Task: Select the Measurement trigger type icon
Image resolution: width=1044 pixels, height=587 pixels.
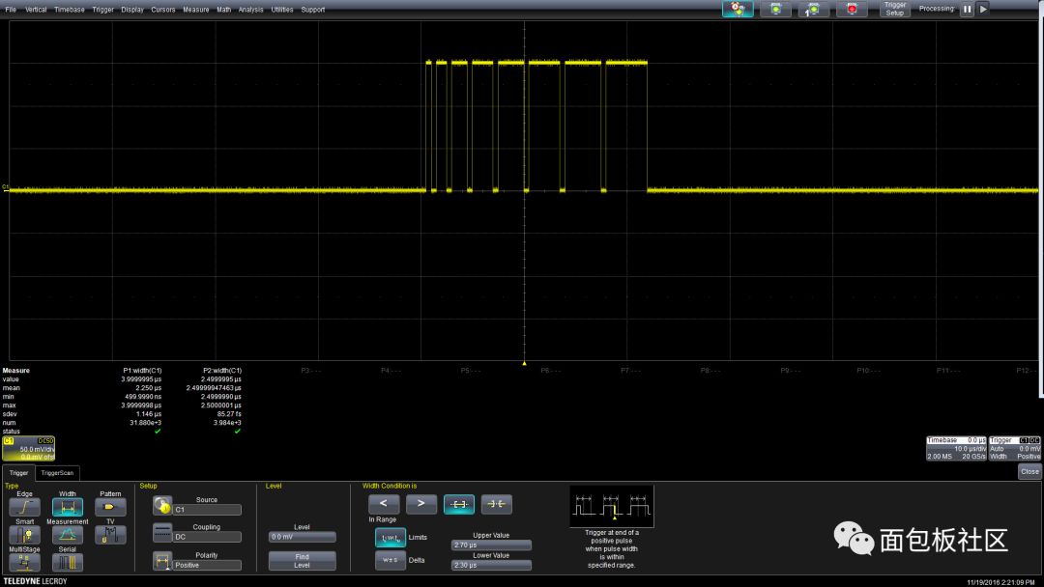Action: (x=67, y=534)
